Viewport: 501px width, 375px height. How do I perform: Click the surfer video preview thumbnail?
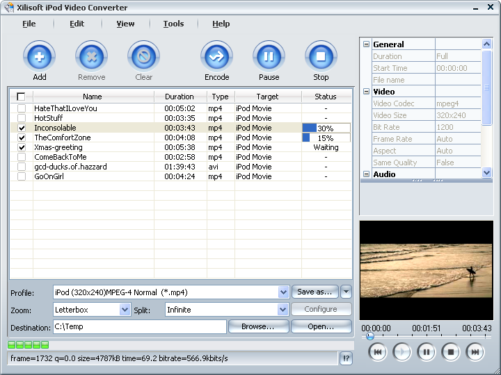[427, 271]
